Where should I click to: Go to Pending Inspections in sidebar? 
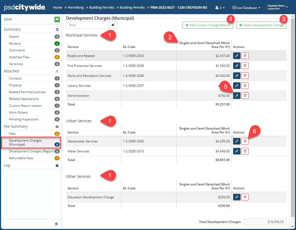click(24, 119)
